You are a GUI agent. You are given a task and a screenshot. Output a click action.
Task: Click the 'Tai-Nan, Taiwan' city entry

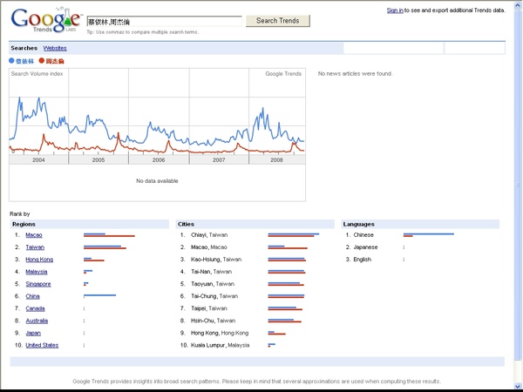point(211,272)
